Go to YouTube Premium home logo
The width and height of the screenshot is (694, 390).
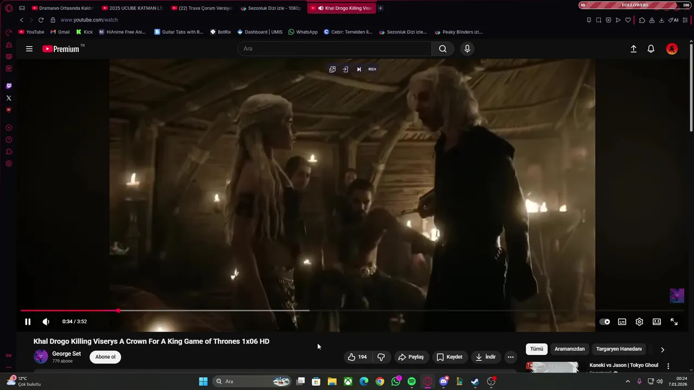(61, 49)
